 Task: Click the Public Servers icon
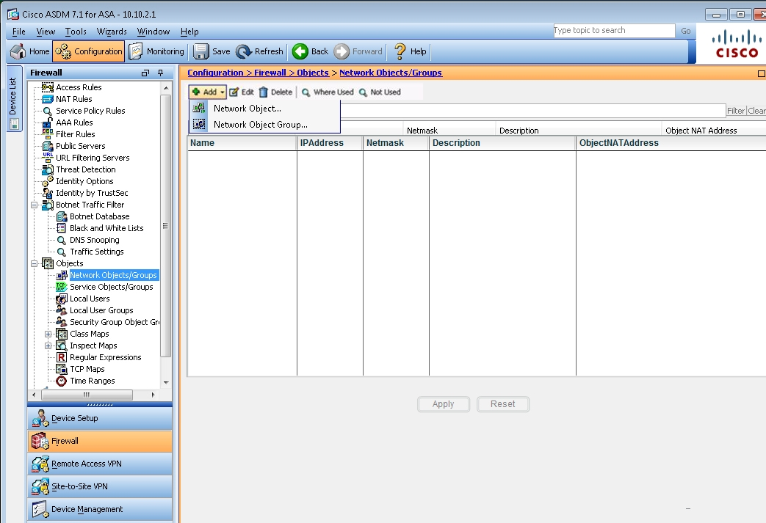(x=48, y=146)
